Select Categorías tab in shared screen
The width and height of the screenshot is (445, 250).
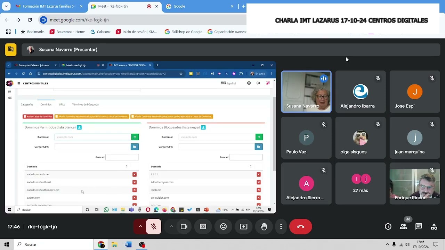coord(27,105)
